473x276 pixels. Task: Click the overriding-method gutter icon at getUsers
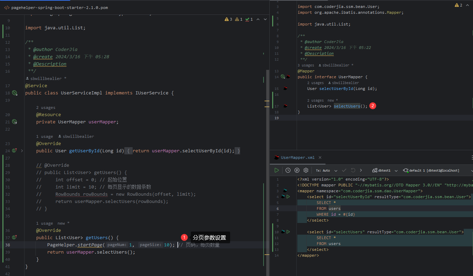point(14,237)
